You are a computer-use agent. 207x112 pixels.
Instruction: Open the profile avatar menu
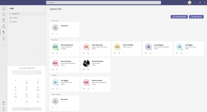point(190,3)
